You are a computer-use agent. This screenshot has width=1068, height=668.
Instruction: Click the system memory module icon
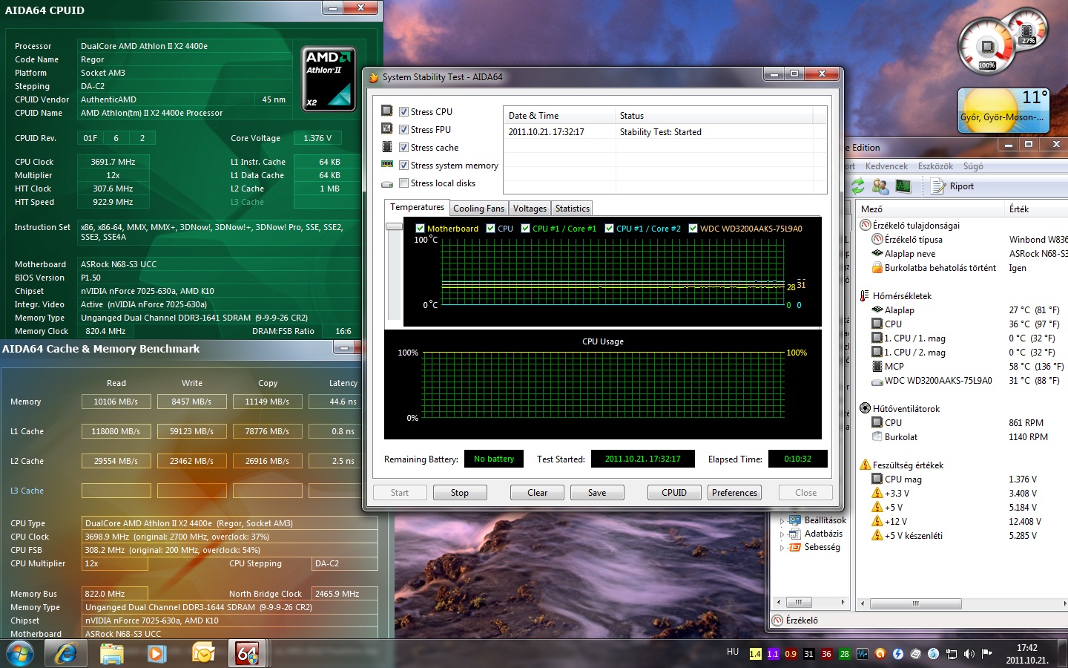[x=386, y=164]
